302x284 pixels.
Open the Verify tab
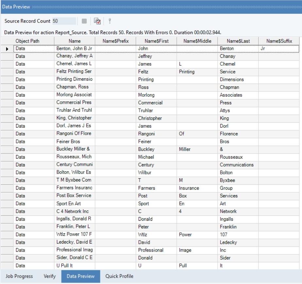[x=49, y=276]
